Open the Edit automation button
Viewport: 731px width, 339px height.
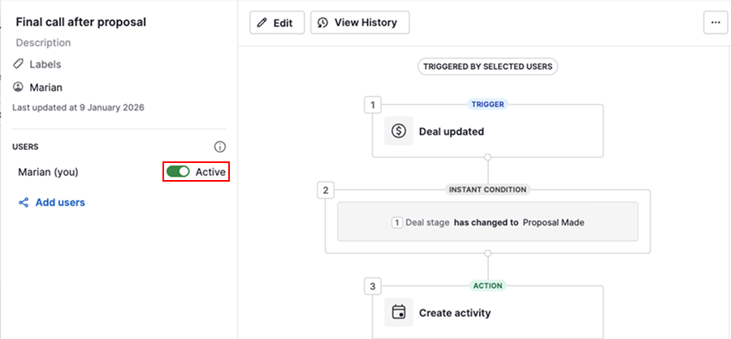tap(276, 23)
